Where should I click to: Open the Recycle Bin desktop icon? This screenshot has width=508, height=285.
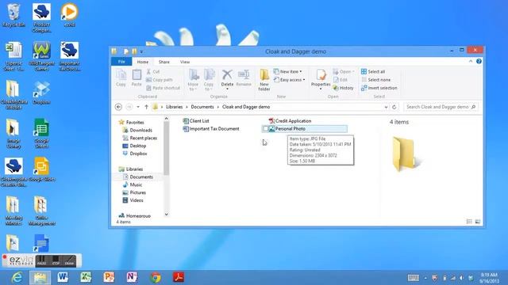[13, 15]
